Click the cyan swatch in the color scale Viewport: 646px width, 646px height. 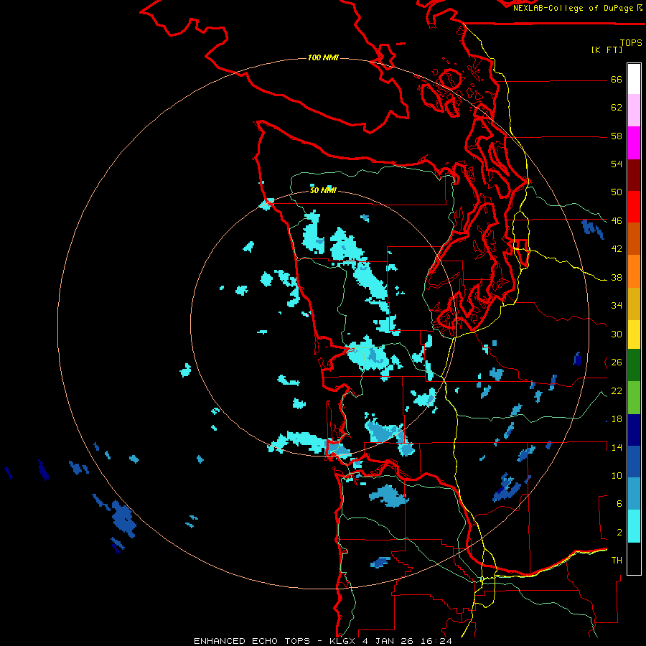634,526
